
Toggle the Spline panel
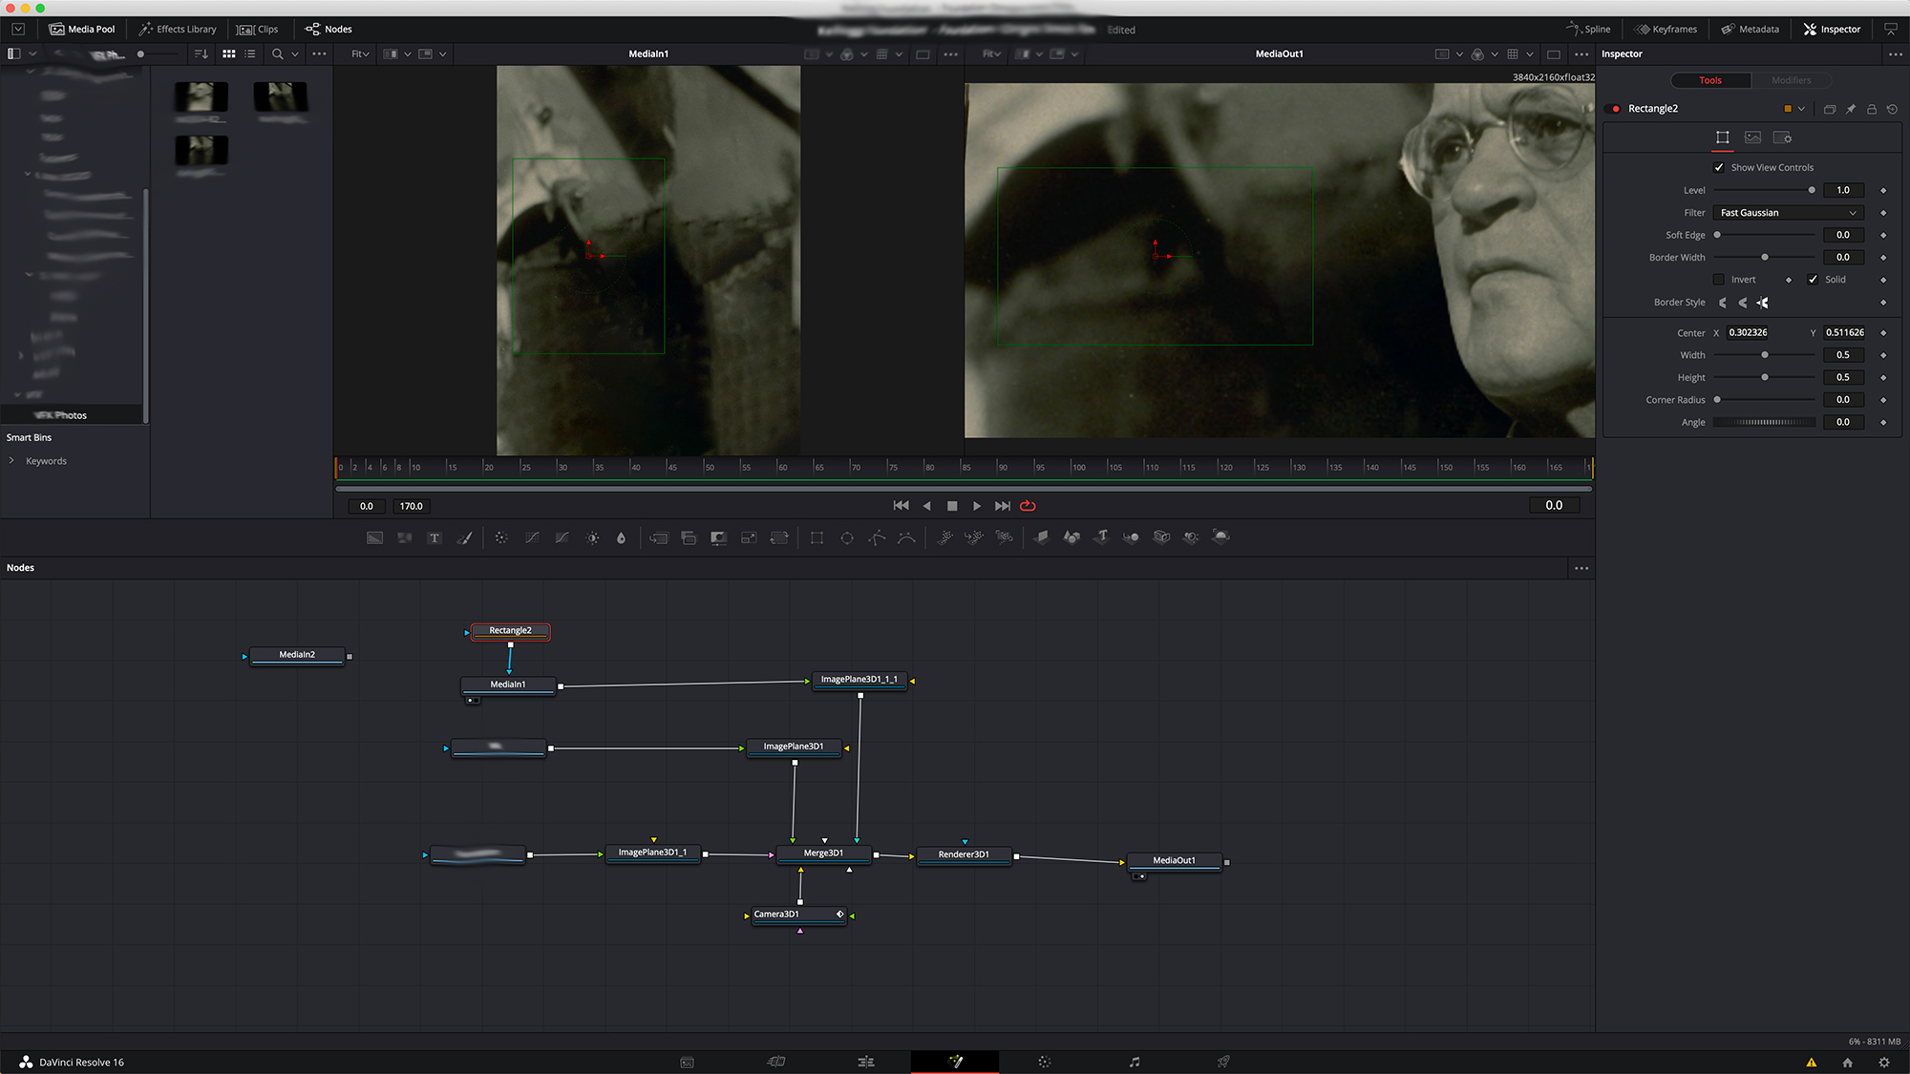pyautogui.click(x=1588, y=30)
